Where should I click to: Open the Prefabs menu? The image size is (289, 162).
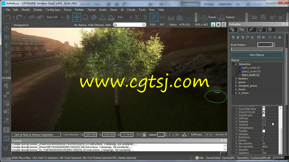click(79, 10)
